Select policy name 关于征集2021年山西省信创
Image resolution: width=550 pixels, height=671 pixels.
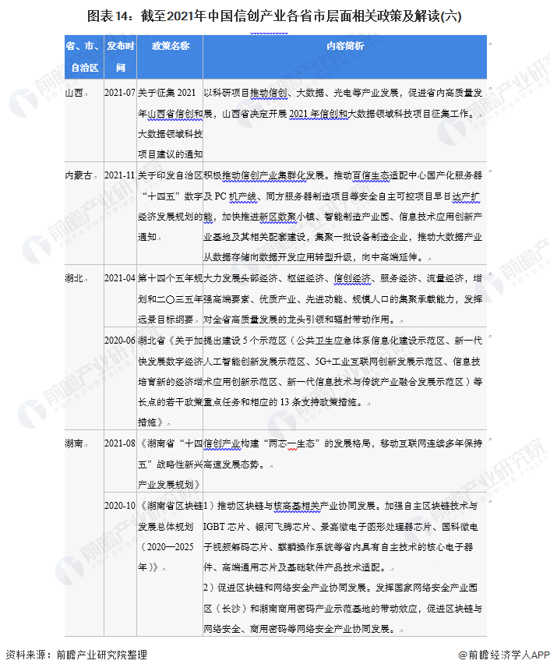pos(170,124)
